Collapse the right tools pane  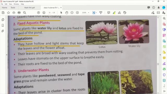click(160, 55)
